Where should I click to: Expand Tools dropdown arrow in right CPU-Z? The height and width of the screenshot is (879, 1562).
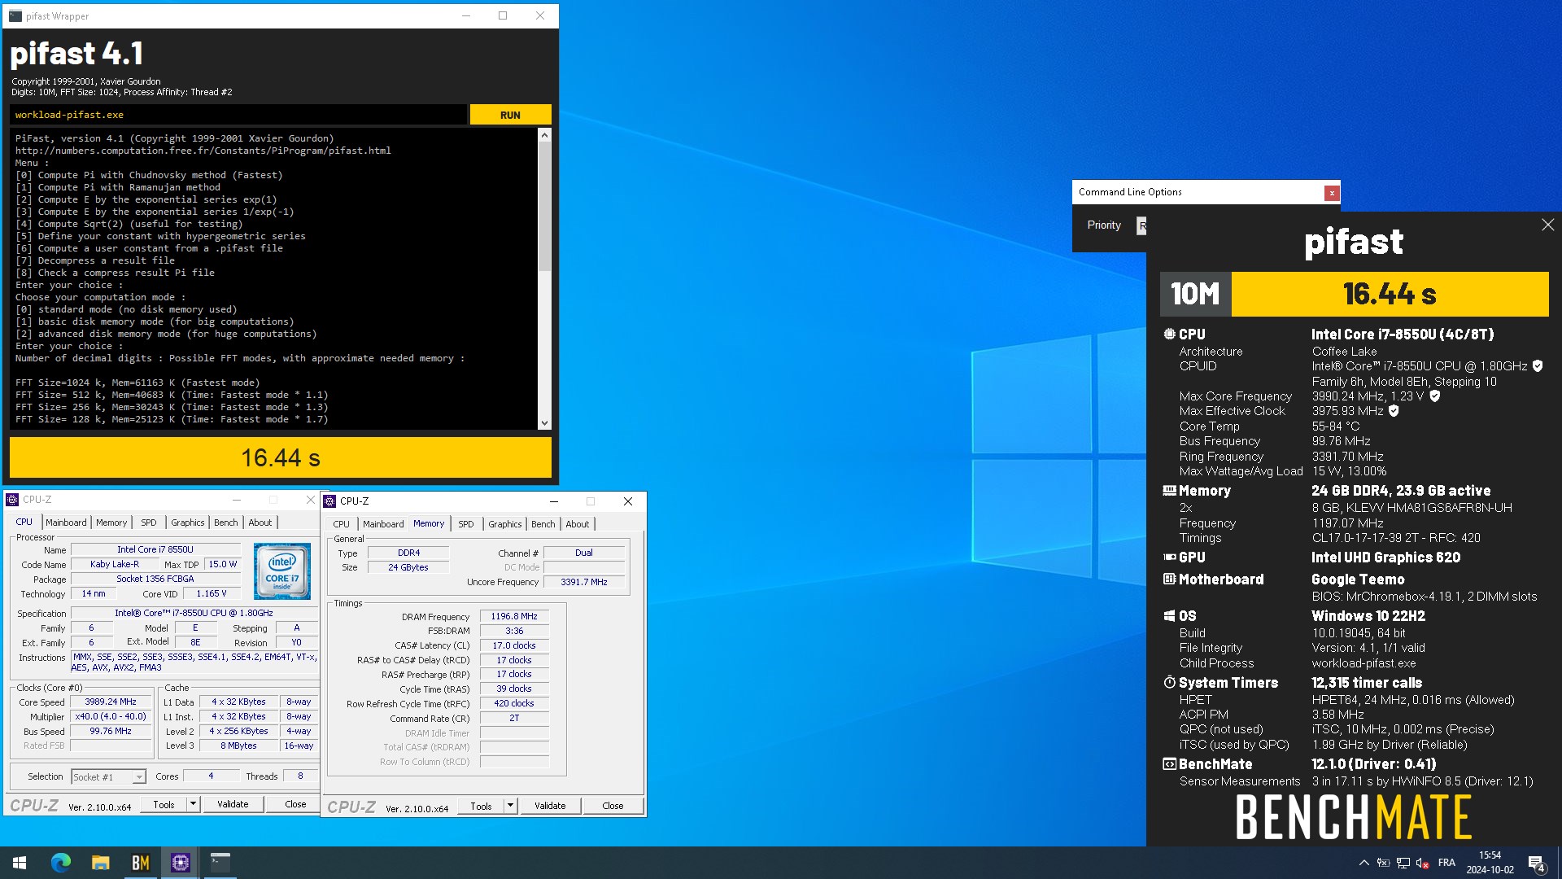click(x=510, y=806)
